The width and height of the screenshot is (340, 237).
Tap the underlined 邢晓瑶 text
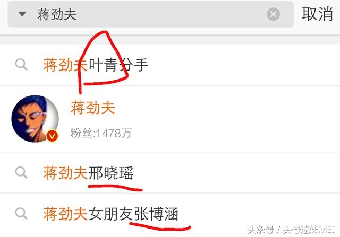pos(111,173)
